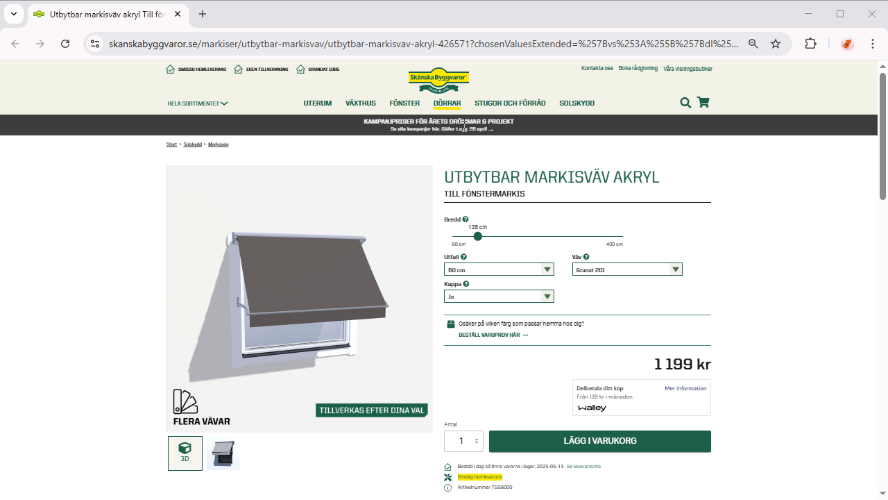Open the shopping cart icon
The height and width of the screenshot is (500, 888).
[x=703, y=103]
